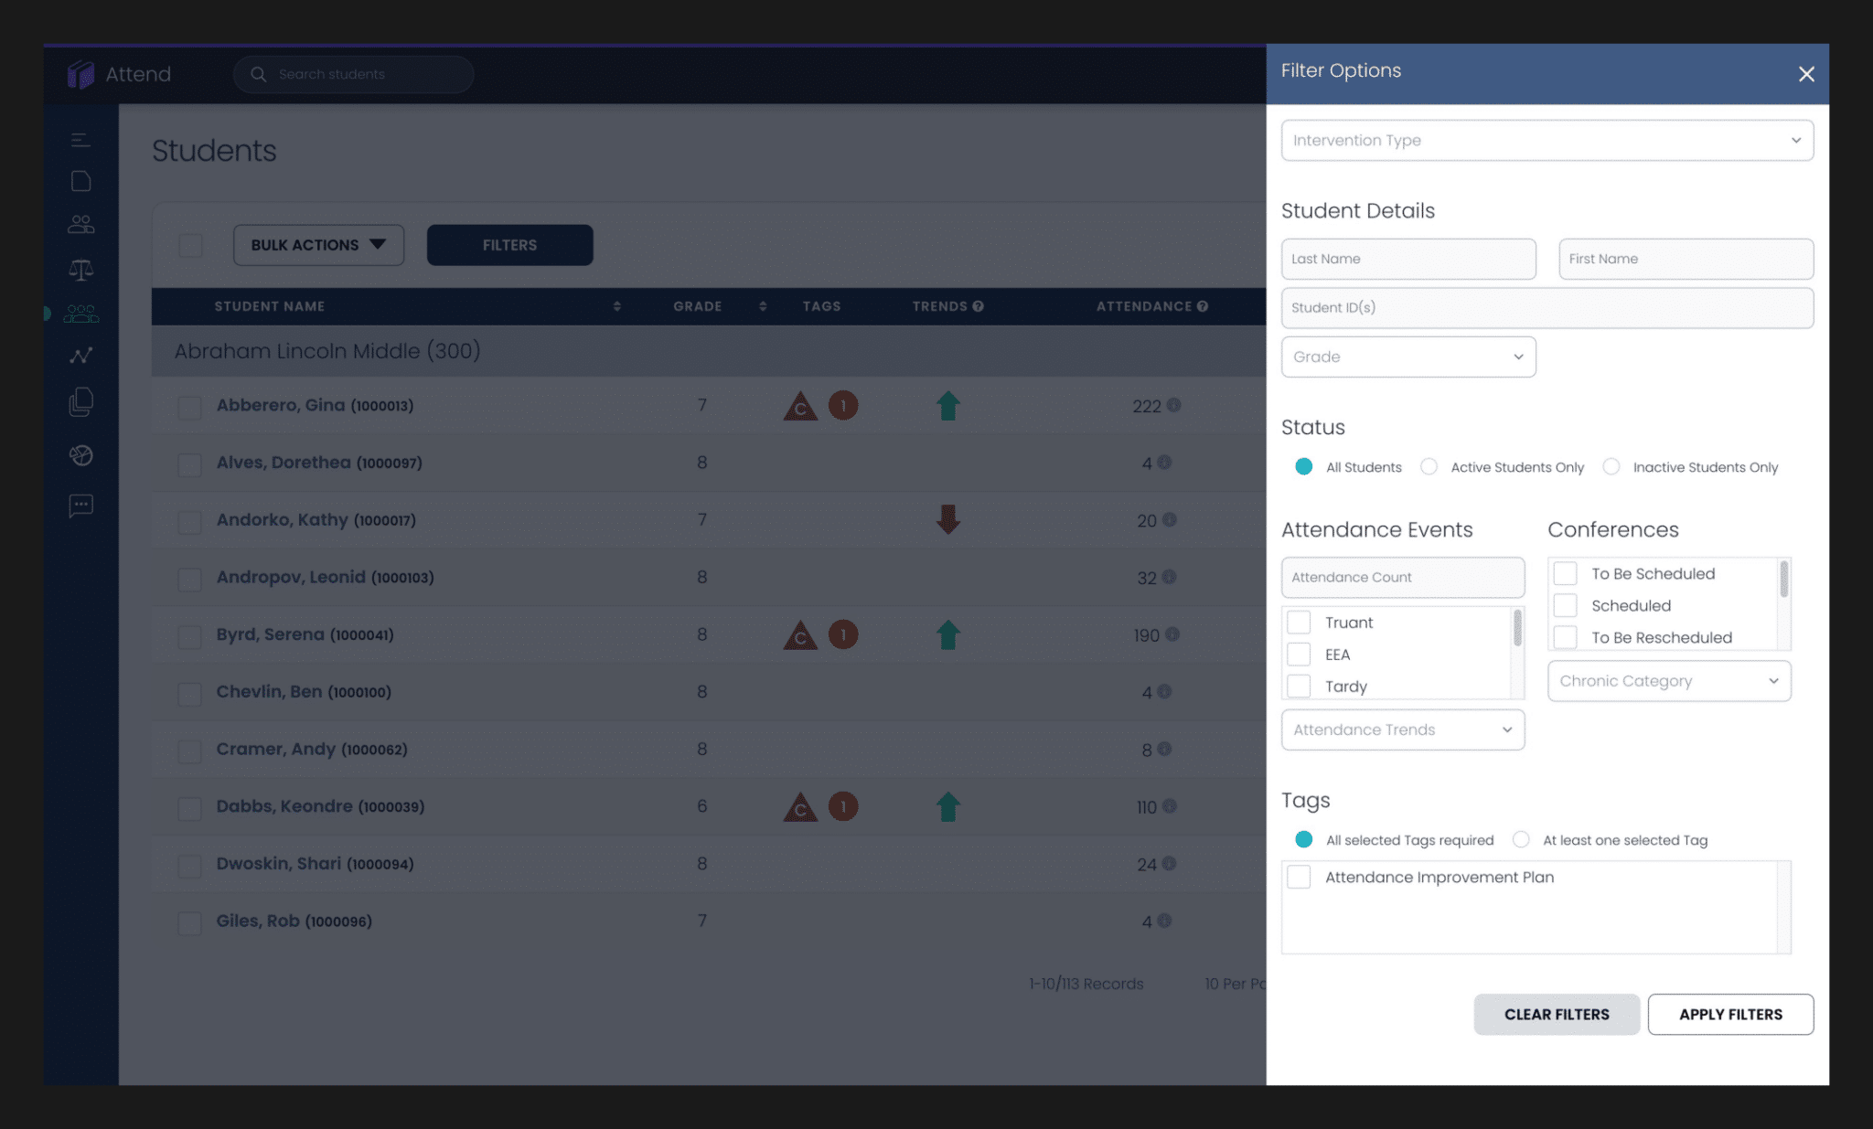This screenshot has height=1129, width=1873.
Task: Select the FILTERS button to open filters
Action: (x=508, y=245)
